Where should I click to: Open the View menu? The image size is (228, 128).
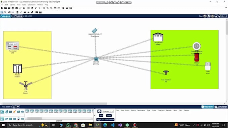click(x=19, y=5)
